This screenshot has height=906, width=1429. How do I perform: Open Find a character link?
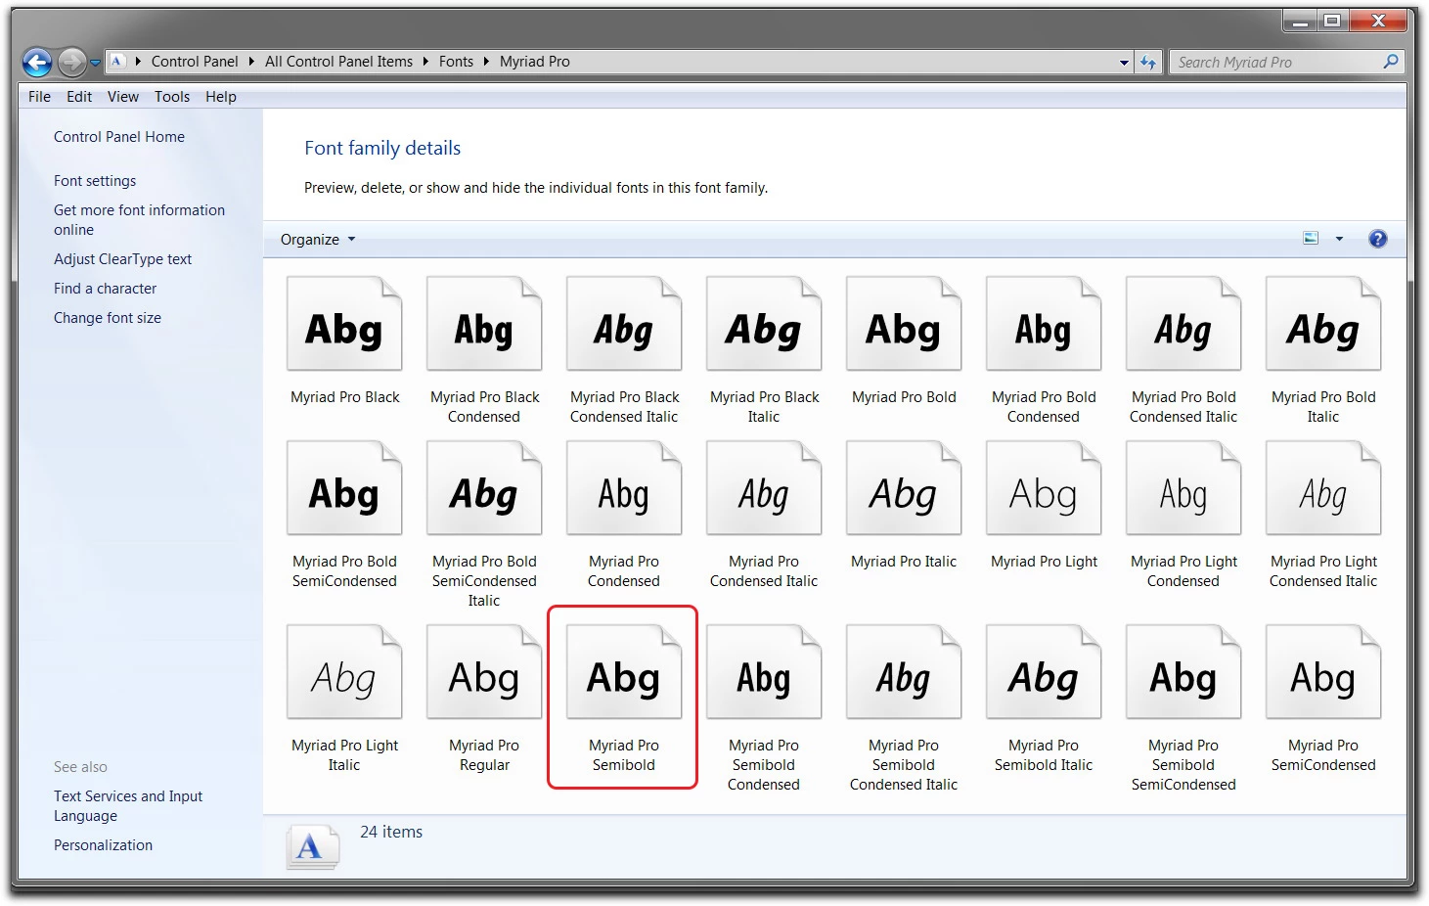click(x=105, y=289)
